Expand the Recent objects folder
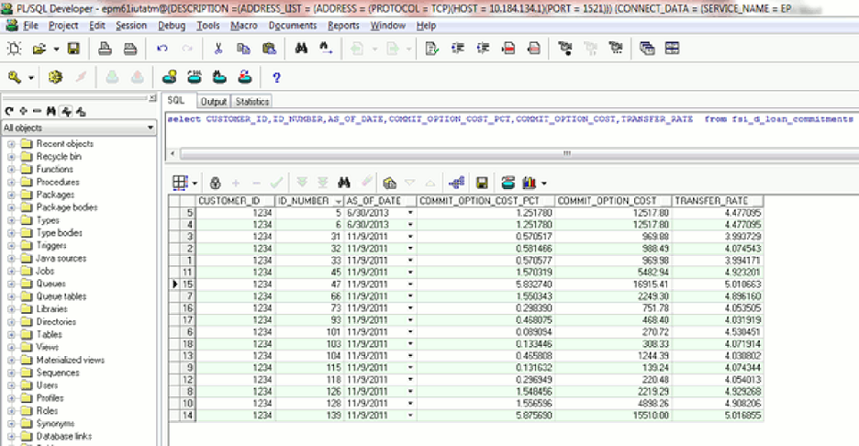859x446 pixels. pos(11,143)
